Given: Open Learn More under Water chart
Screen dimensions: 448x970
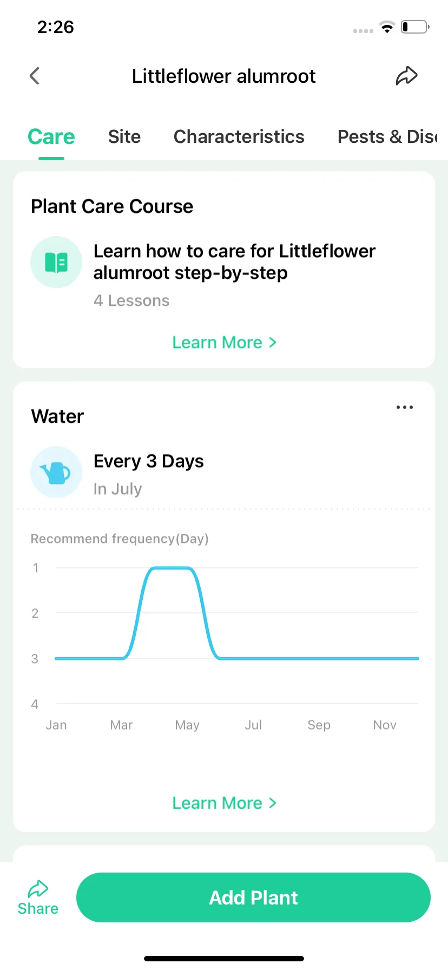Looking at the screenshot, I should tap(224, 803).
